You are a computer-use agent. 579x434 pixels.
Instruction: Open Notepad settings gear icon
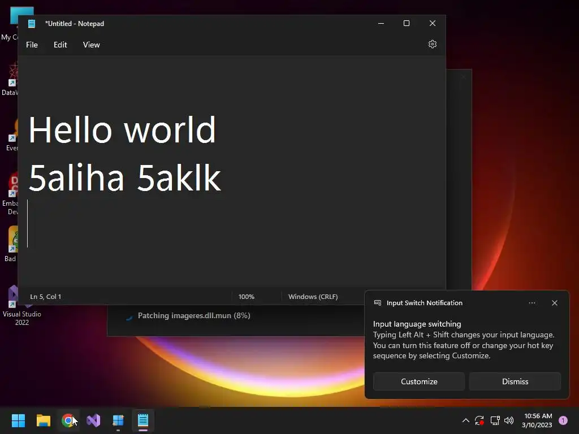click(x=433, y=44)
